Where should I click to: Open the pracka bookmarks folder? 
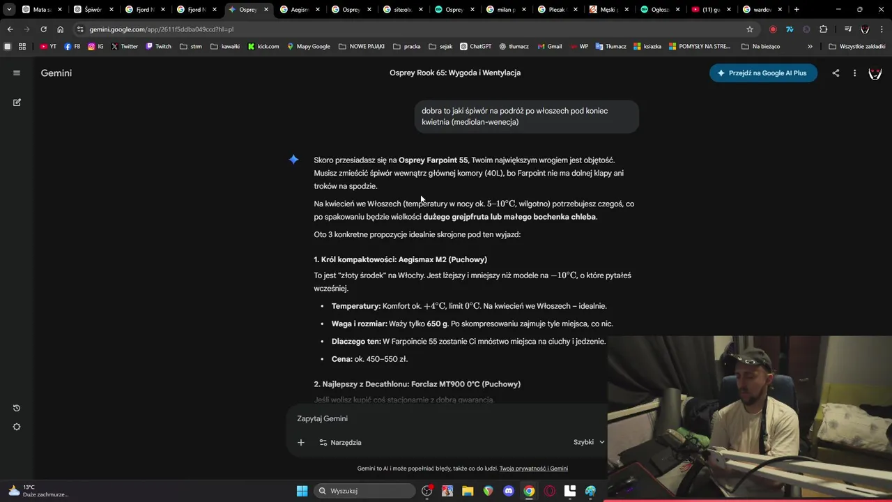coord(407,46)
